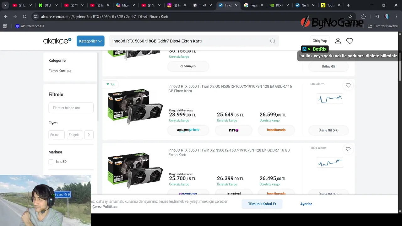Close the Micro Copilot tab

tap(133, 5)
